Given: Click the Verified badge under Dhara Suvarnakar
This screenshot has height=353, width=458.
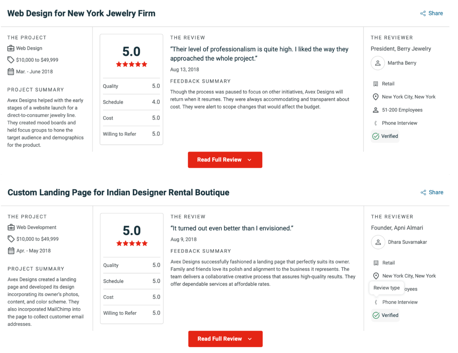Looking at the screenshot, I should click(385, 315).
